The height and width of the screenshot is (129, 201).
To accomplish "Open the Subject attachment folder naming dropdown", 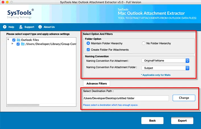I will 165,68.
